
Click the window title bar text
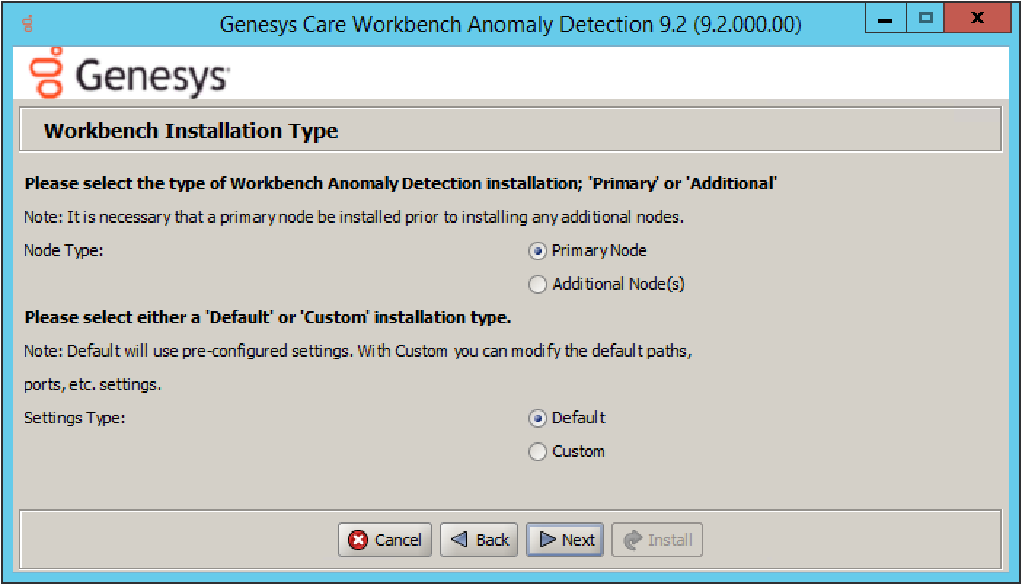(x=510, y=25)
